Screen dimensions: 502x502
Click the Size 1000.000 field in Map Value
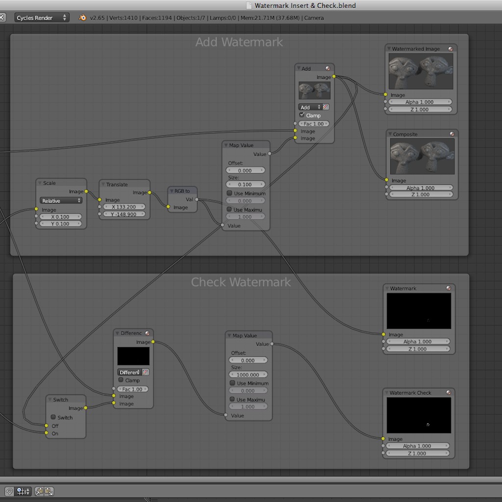[x=248, y=375]
